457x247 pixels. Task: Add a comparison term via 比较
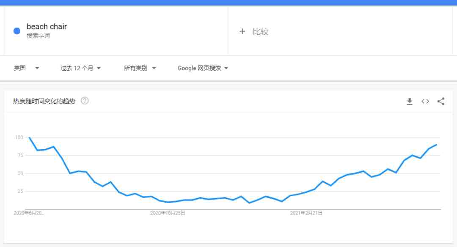pos(260,31)
